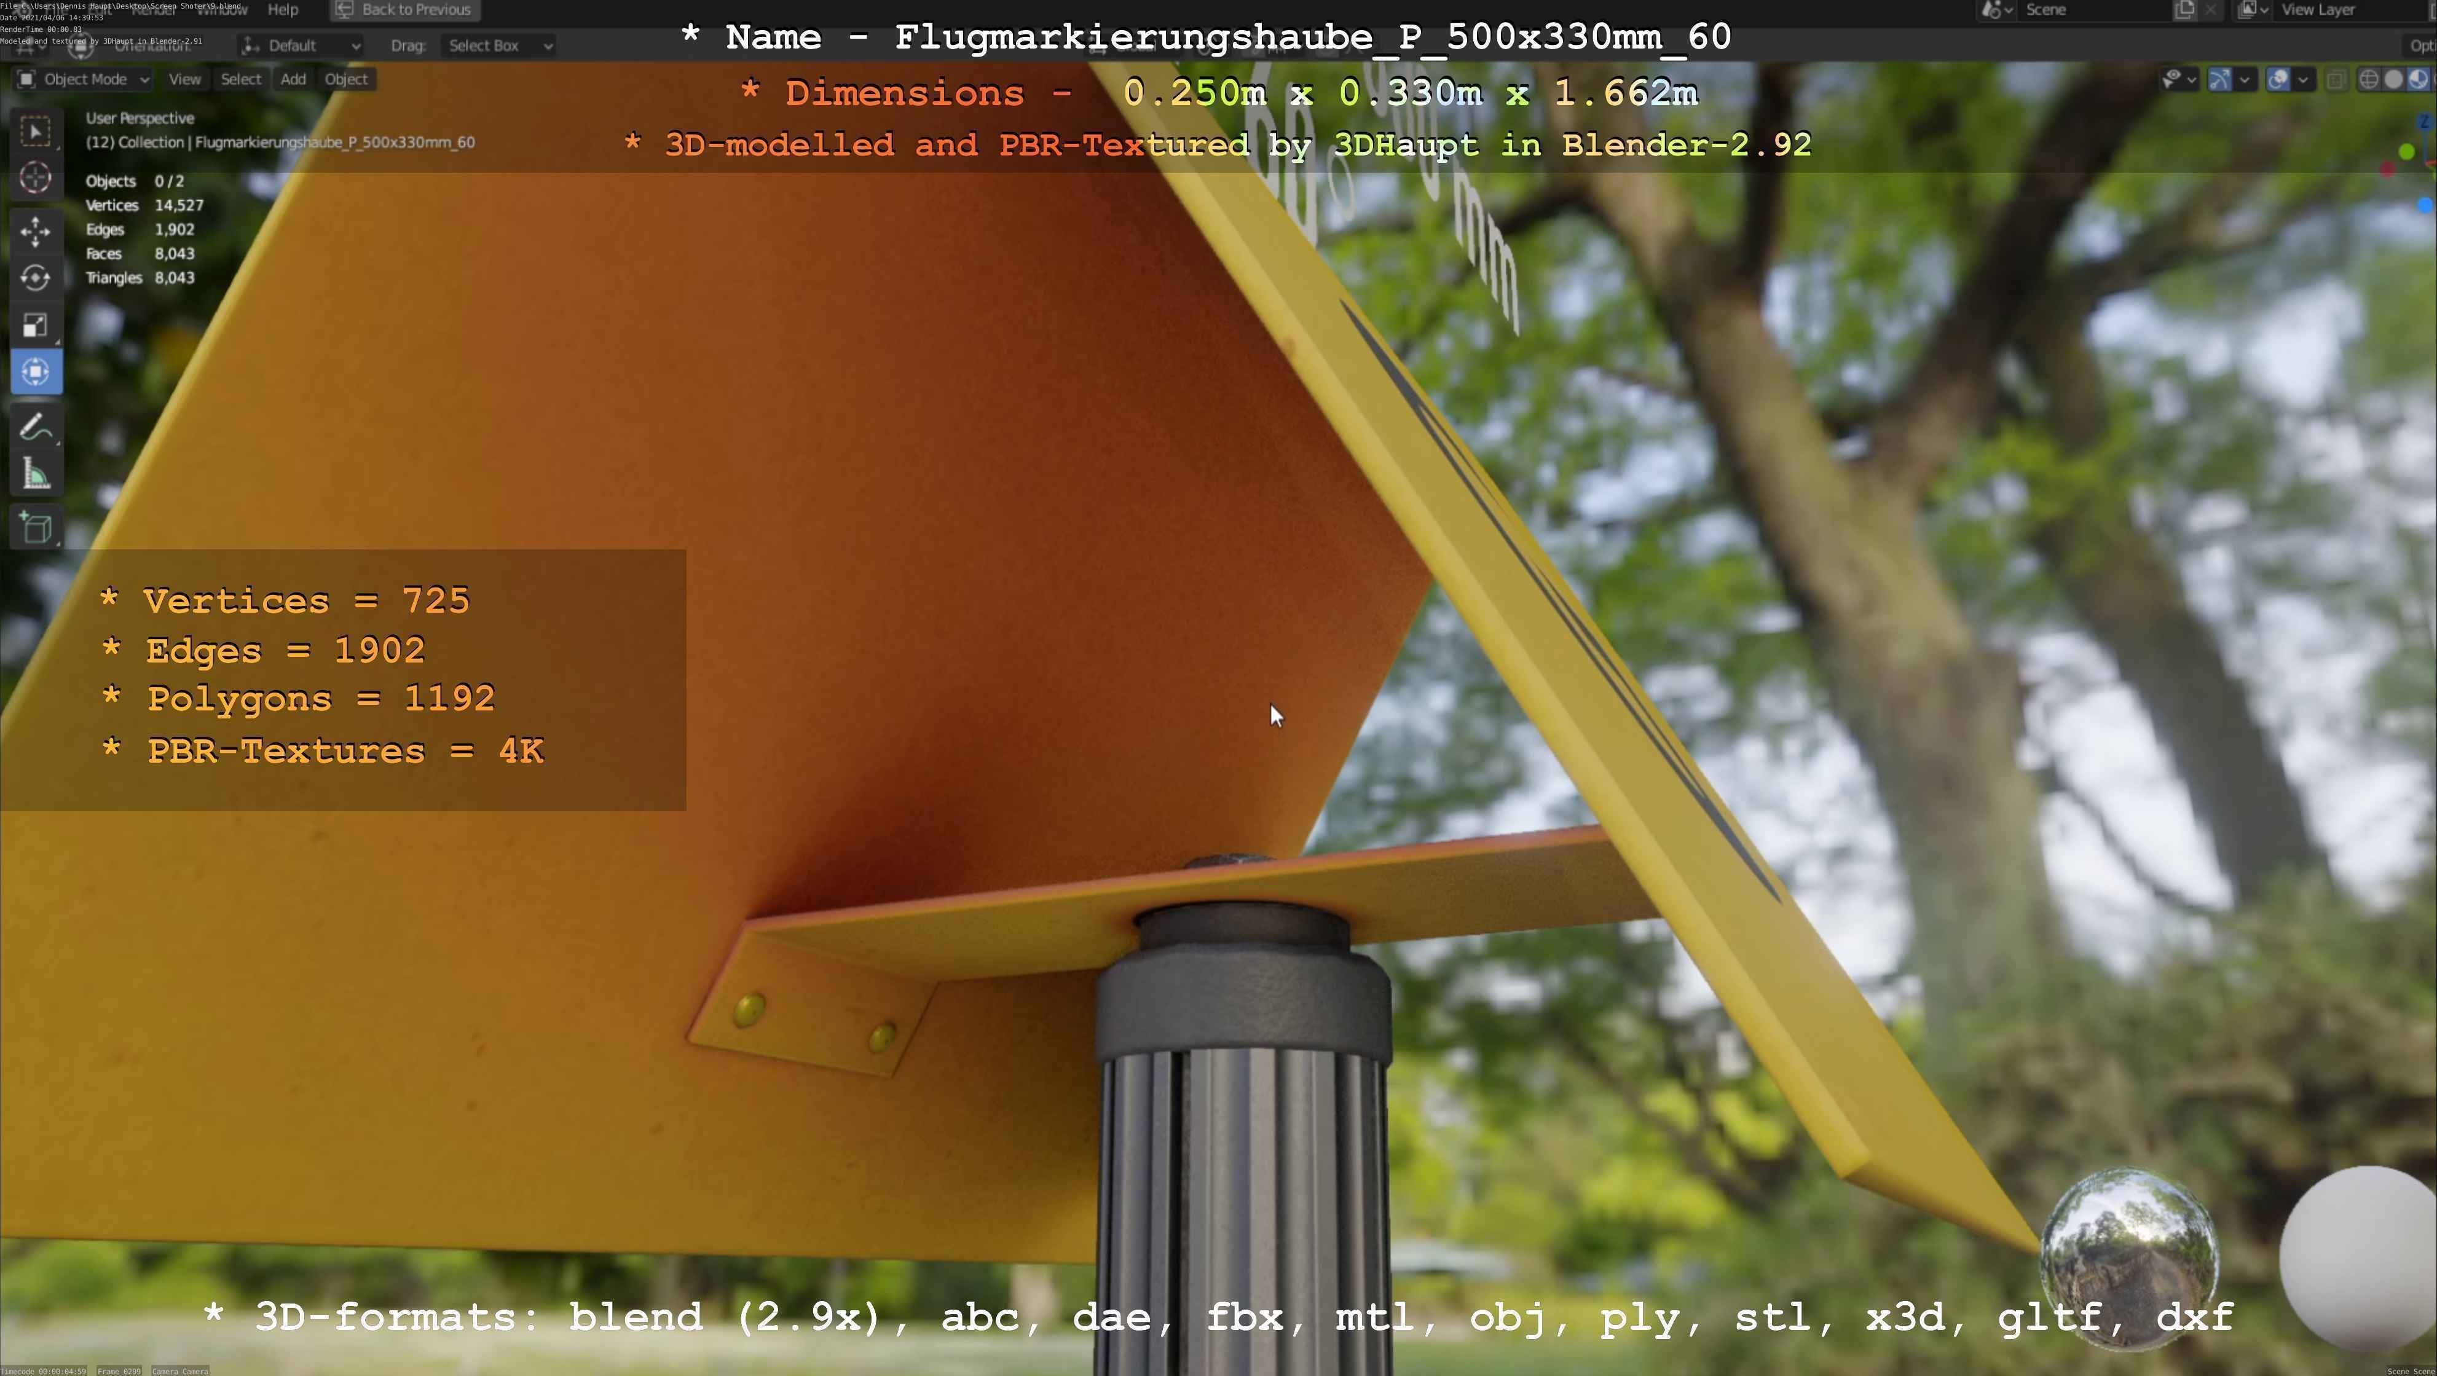Expand the overlays options arrow
Image resolution: width=2437 pixels, height=1376 pixels.
pyautogui.click(x=2302, y=79)
